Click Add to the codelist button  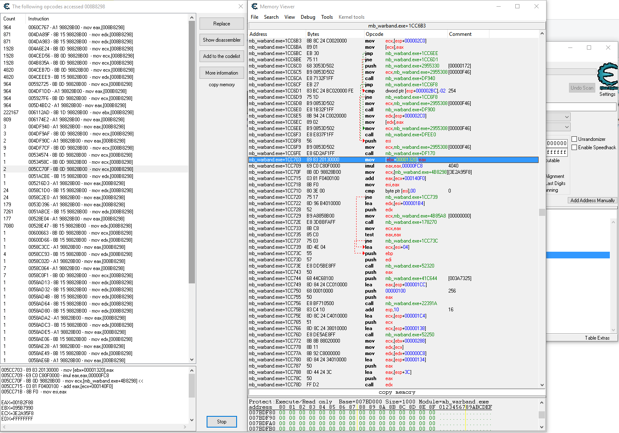pyautogui.click(x=222, y=56)
